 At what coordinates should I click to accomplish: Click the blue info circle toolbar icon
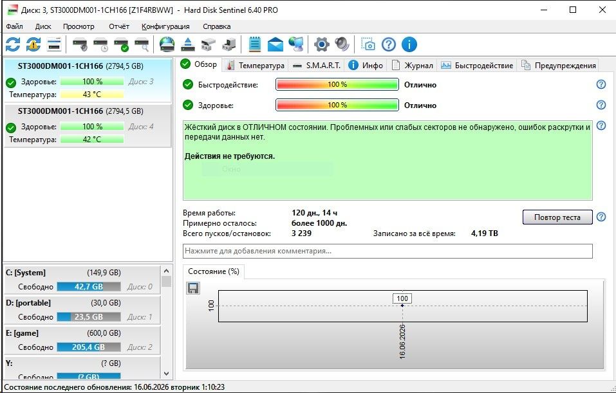pos(409,44)
